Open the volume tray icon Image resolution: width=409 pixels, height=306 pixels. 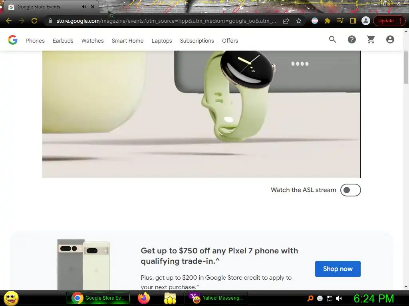[339, 298]
